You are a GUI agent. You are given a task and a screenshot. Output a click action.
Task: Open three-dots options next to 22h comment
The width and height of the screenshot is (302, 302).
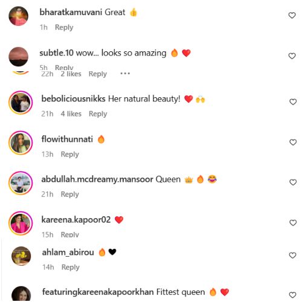(125, 74)
